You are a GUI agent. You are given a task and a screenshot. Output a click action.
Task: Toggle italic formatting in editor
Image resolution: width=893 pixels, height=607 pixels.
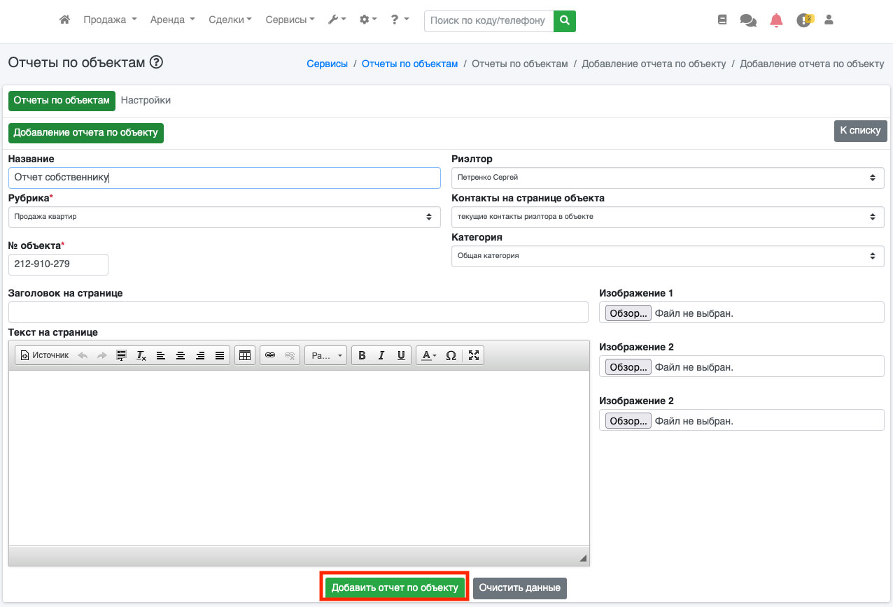[x=381, y=355]
